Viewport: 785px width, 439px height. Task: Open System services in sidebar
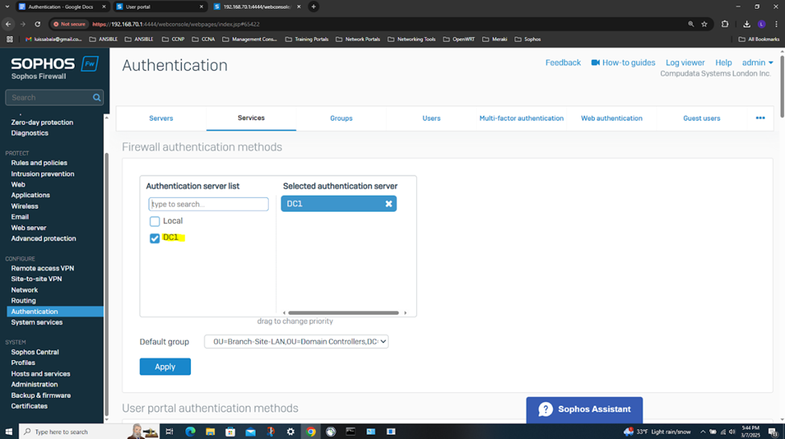tap(36, 322)
